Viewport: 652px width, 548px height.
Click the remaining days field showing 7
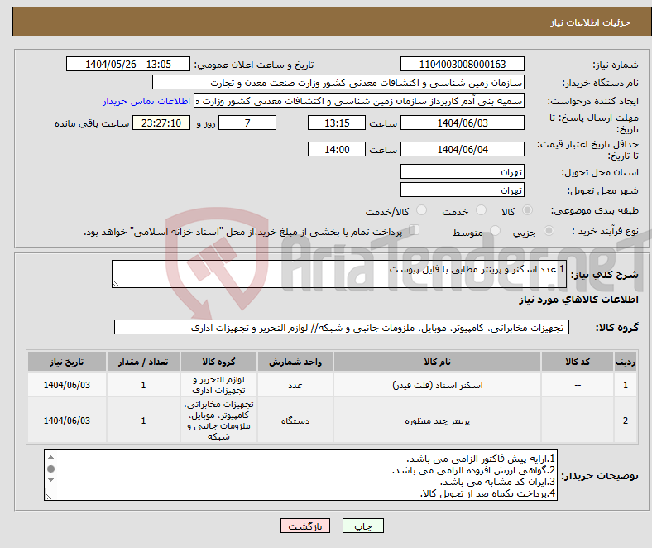[247, 123]
